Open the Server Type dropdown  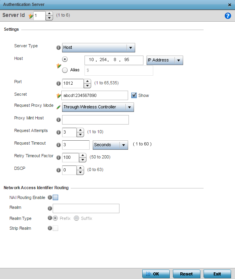99,48
